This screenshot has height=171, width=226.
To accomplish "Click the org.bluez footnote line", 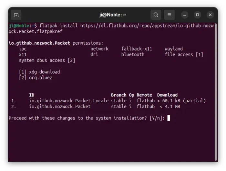I will coord(36,78).
